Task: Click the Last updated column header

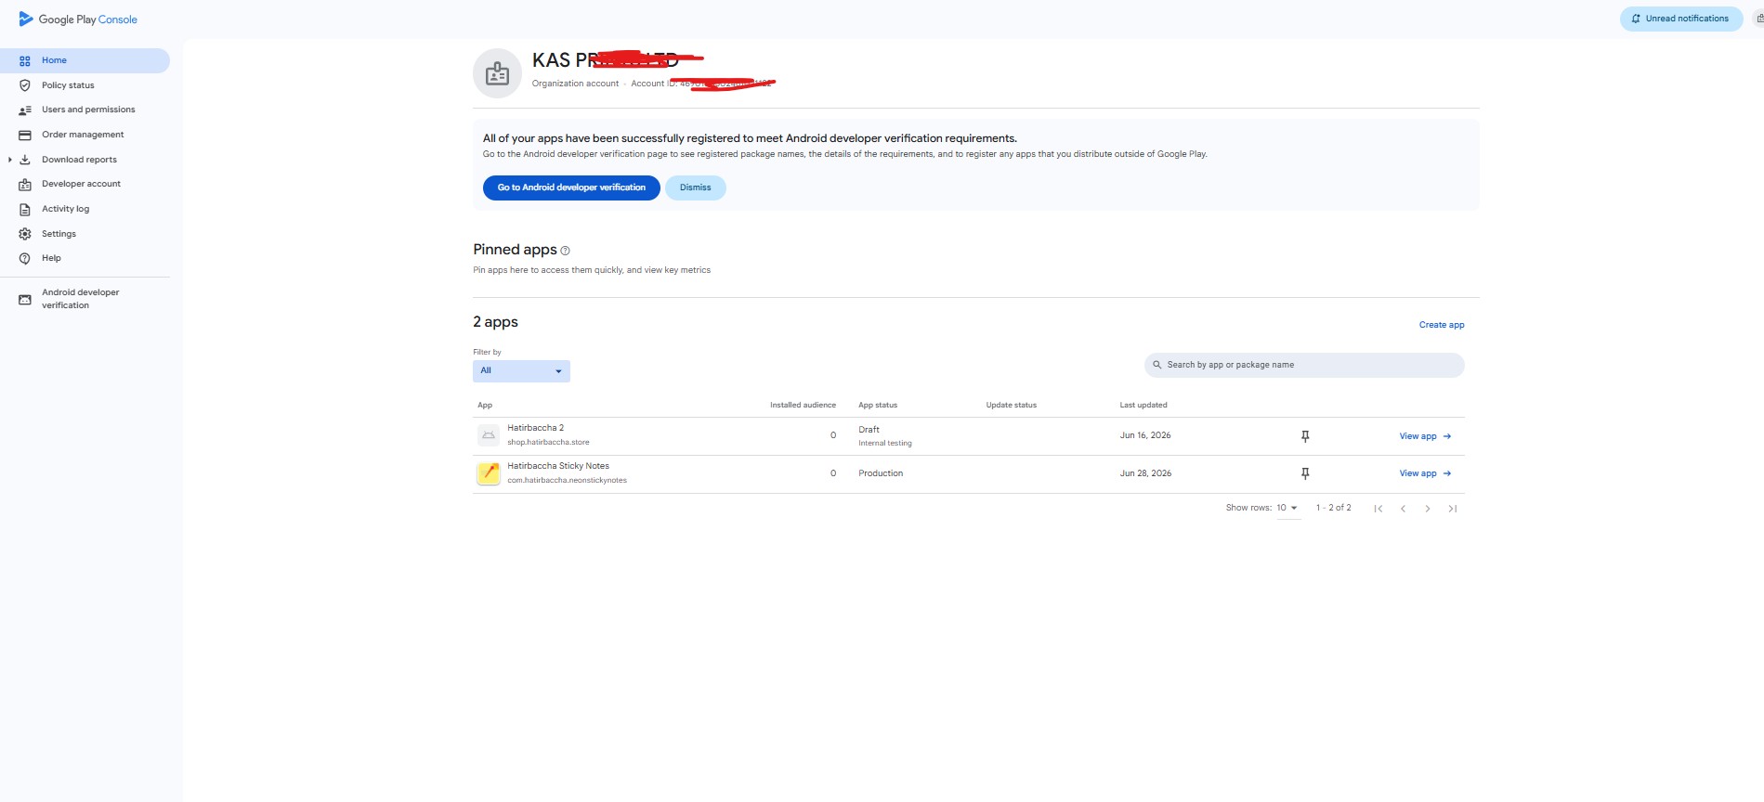Action: (x=1143, y=406)
